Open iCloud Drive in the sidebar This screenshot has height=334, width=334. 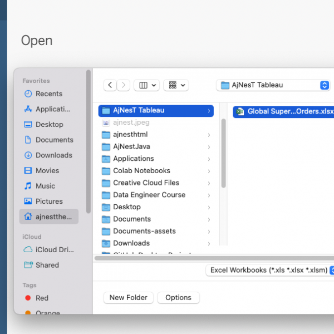click(x=54, y=250)
